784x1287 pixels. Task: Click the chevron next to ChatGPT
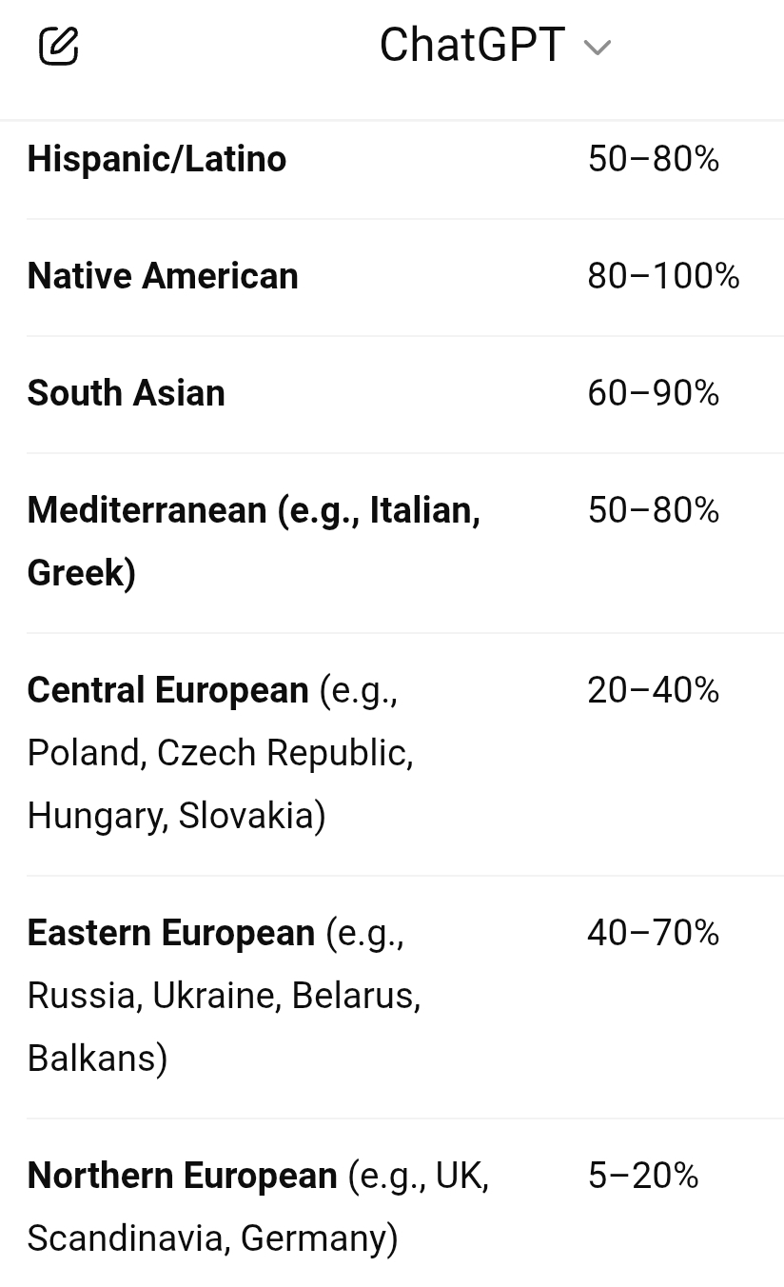(x=597, y=48)
